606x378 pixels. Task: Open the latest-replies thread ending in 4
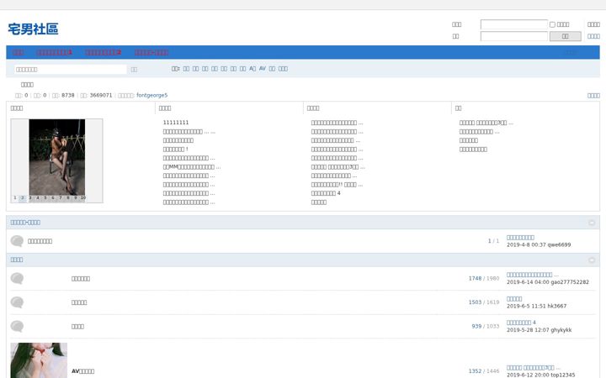(x=326, y=193)
